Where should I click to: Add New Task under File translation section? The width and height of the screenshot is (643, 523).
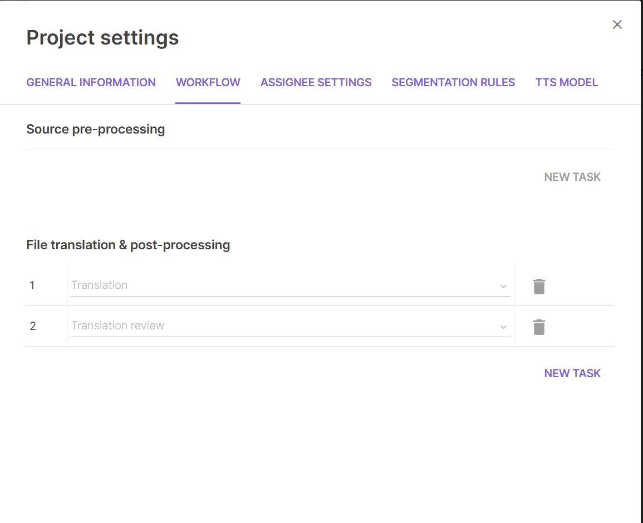pyautogui.click(x=572, y=373)
